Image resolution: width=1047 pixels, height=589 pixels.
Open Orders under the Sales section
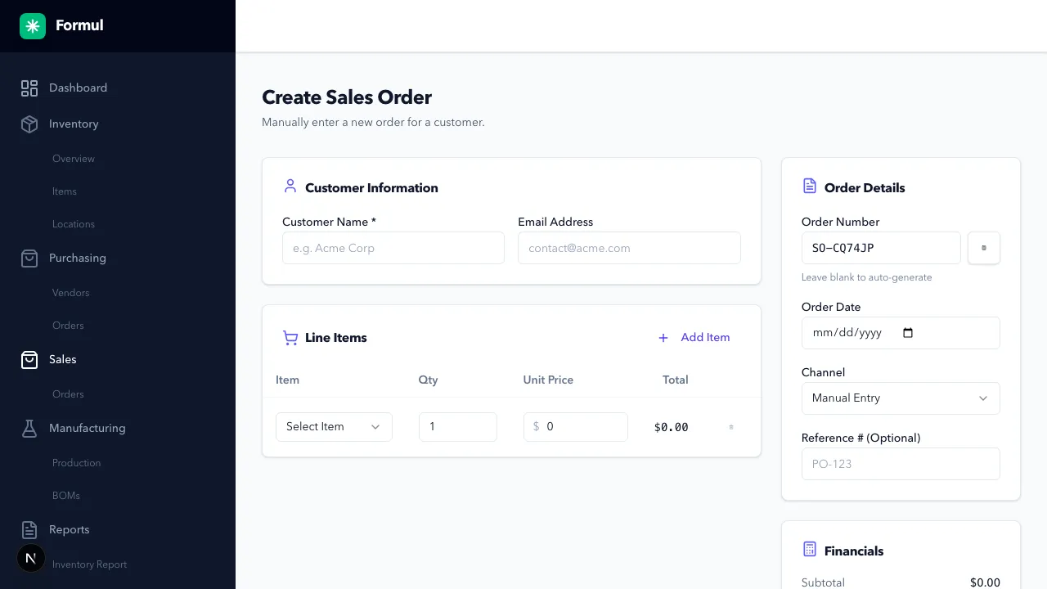coord(68,393)
